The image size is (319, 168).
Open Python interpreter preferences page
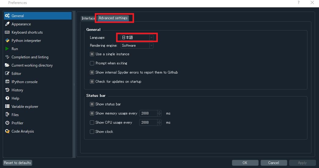(x=38, y=40)
